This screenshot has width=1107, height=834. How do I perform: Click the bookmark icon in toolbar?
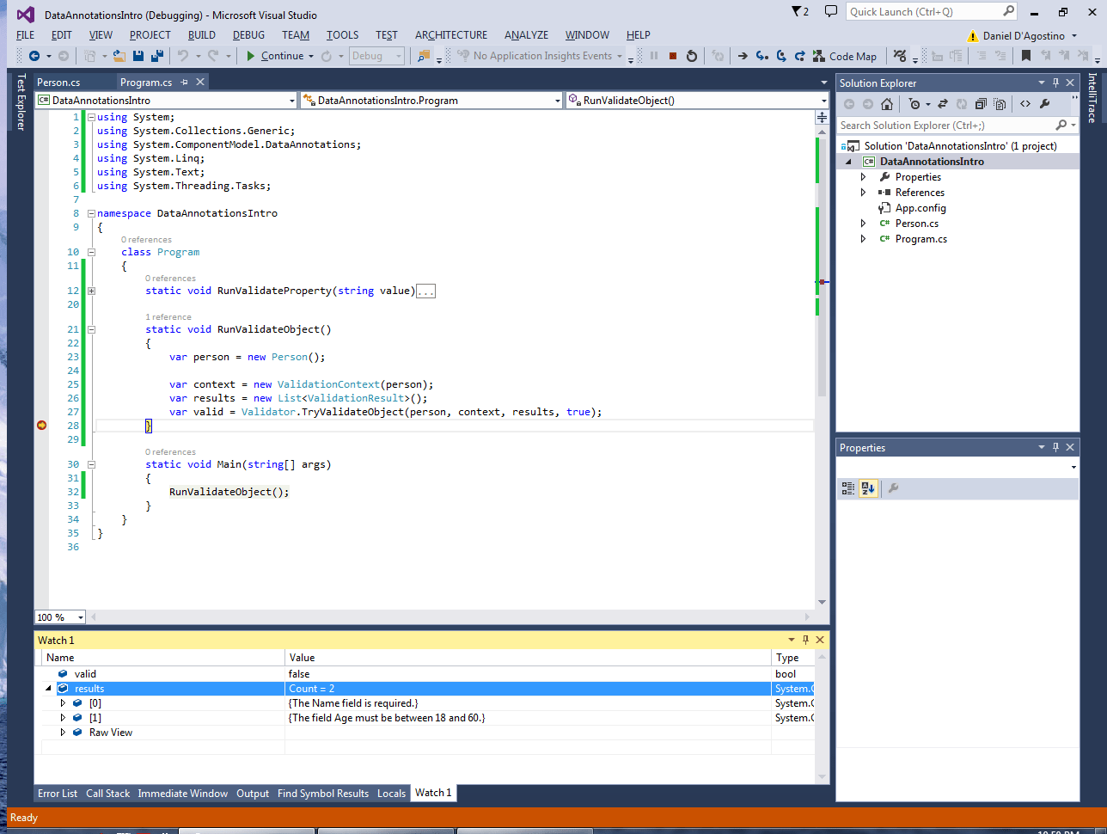tap(1026, 56)
